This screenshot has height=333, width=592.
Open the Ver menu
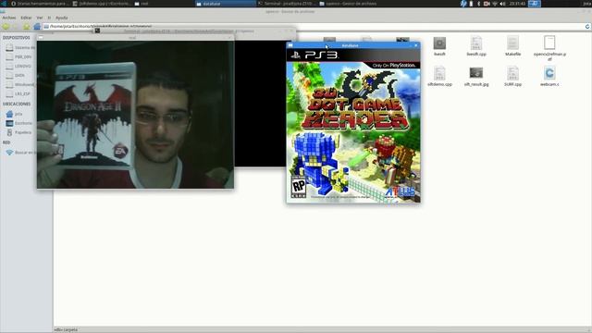coord(40,18)
